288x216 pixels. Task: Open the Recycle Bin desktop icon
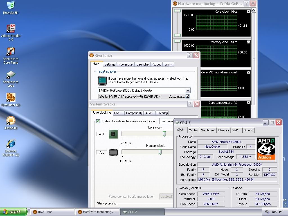[x=11, y=6]
